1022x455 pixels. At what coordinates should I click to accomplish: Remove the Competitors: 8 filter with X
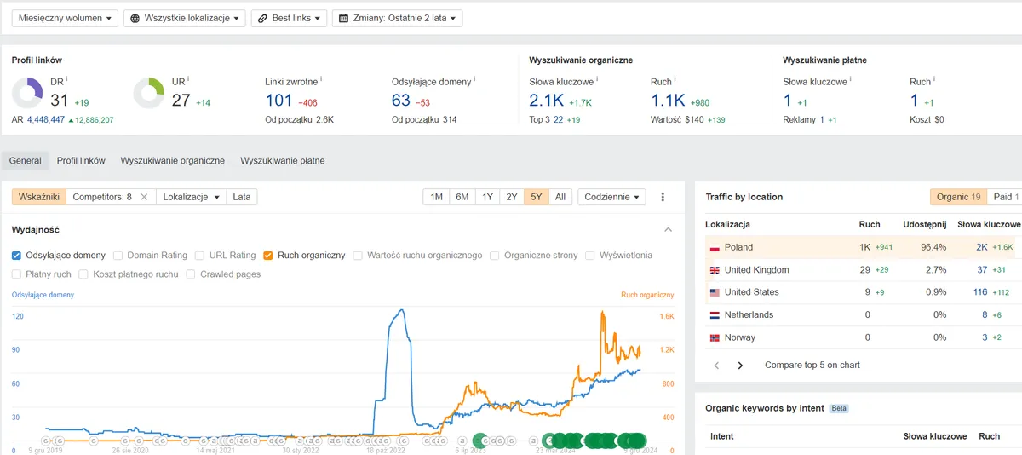pyautogui.click(x=144, y=197)
